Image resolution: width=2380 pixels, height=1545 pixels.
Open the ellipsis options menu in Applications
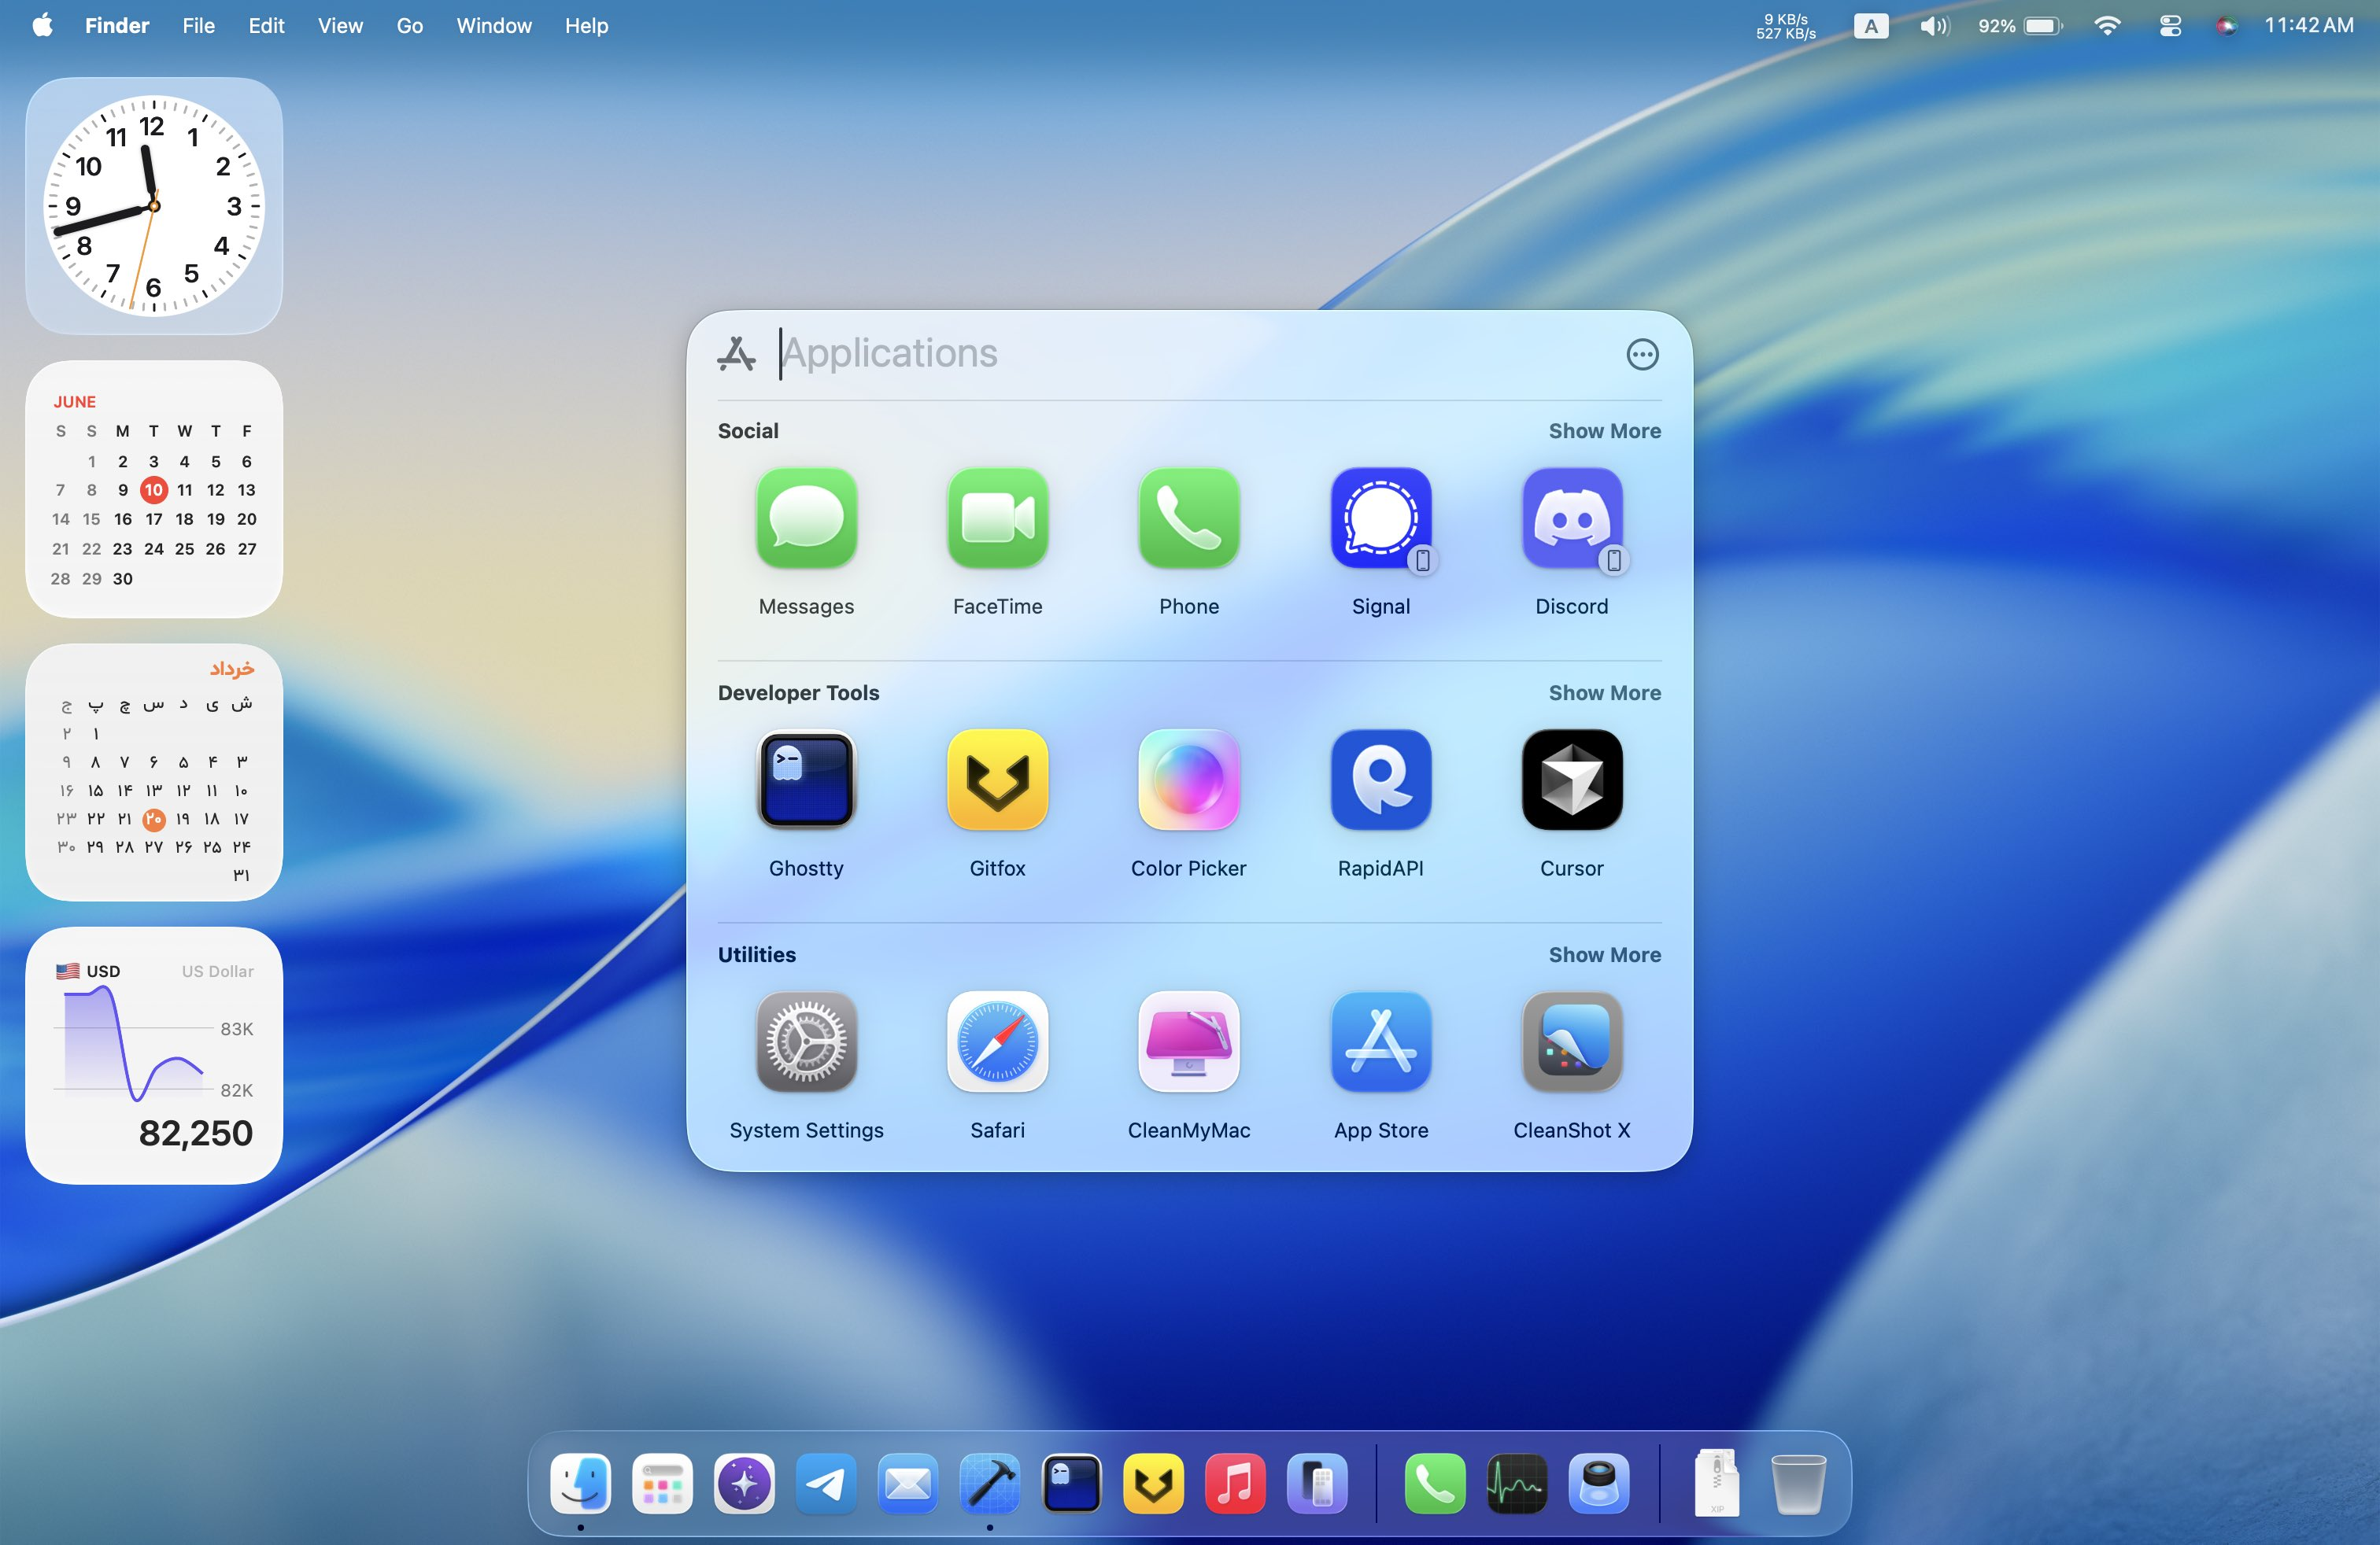point(1642,354)
